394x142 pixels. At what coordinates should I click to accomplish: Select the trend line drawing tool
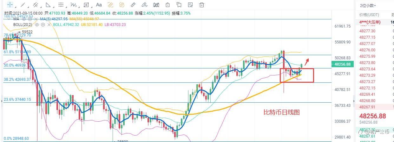[23, 5]
